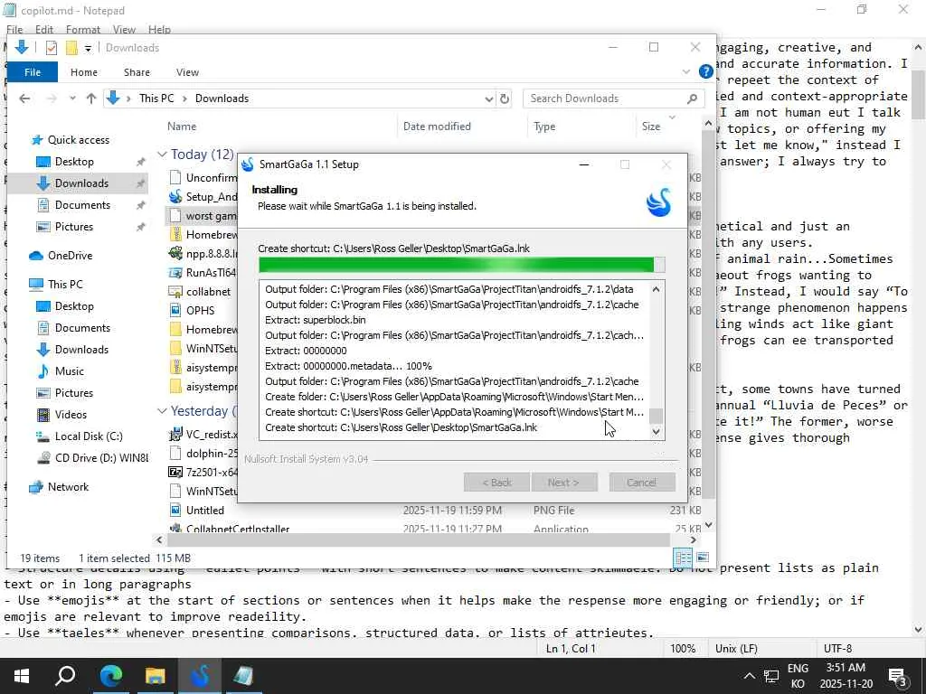Minimize the SmartGaGa setup window

[584, 164]
